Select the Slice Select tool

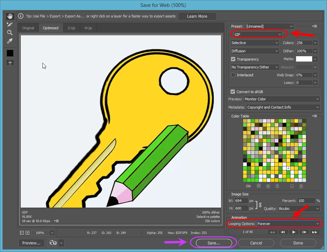(x=10, y=24)
